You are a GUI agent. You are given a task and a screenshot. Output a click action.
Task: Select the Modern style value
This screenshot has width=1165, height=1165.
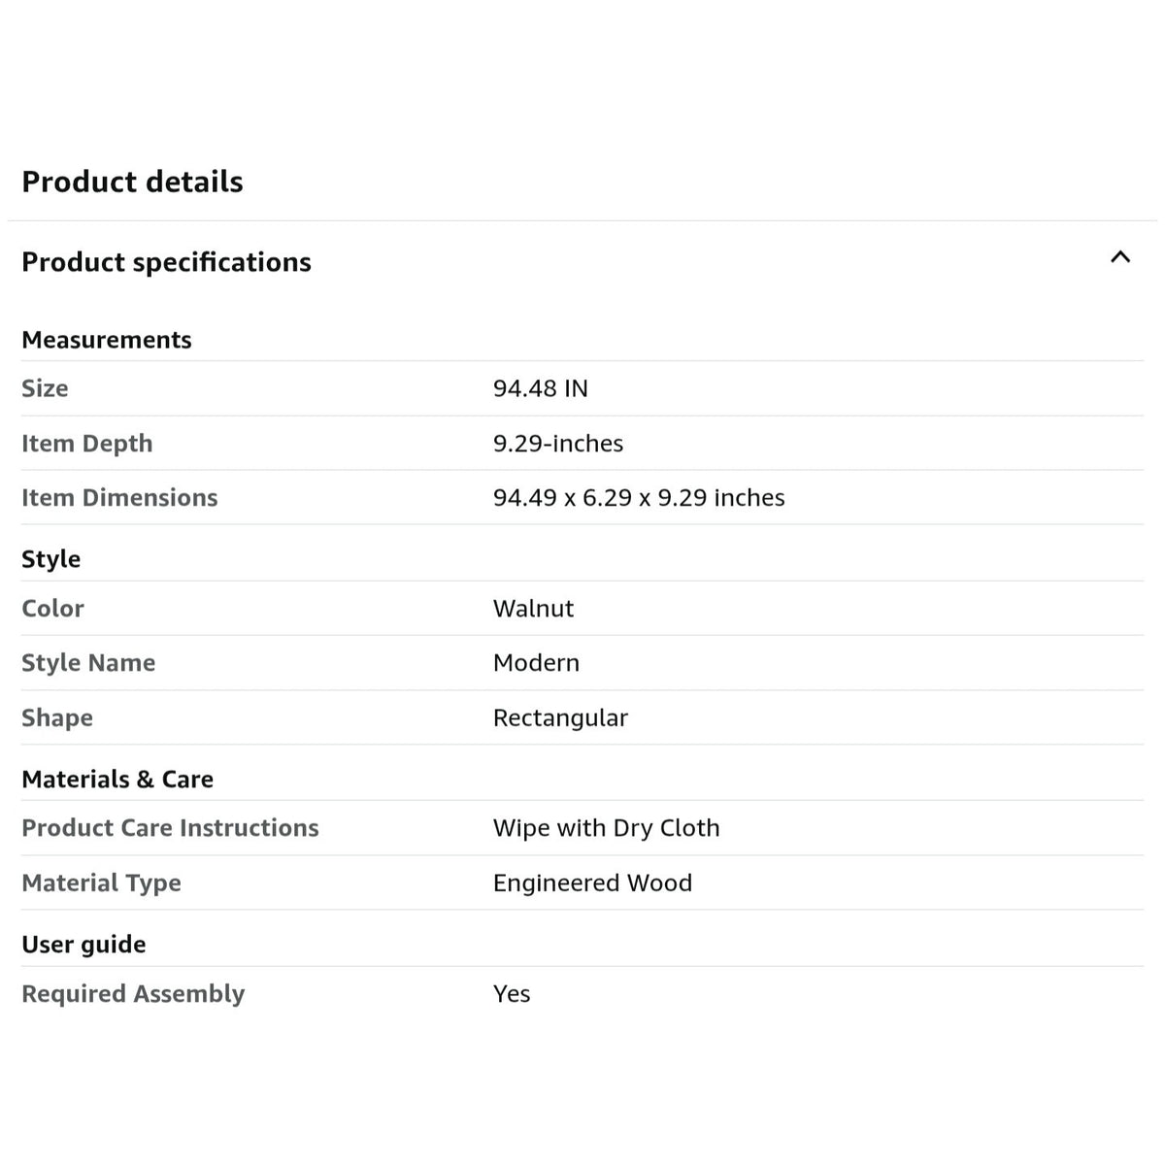[x=536, y=663]
